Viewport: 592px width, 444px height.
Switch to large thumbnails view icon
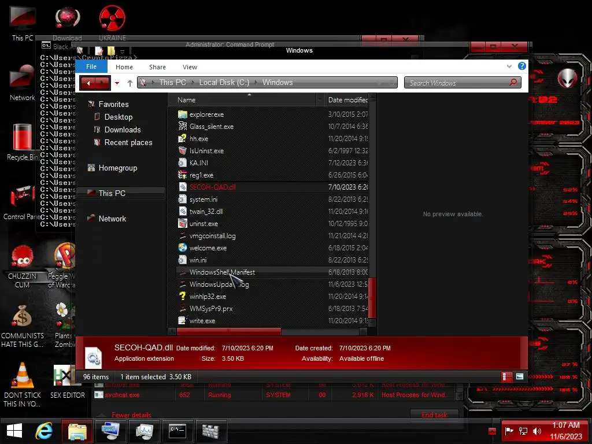[x=520, y=376]
